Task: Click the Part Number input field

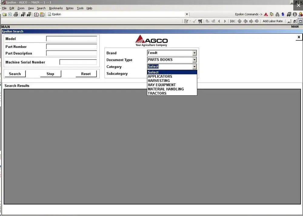Action: [72, 46]
